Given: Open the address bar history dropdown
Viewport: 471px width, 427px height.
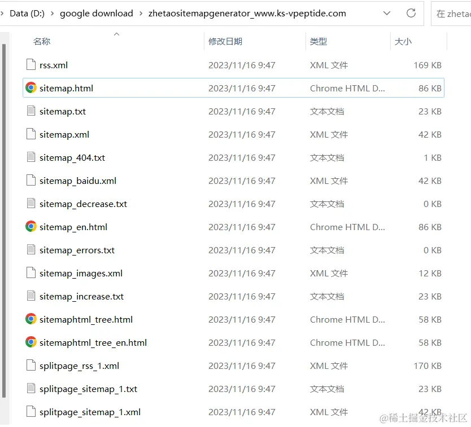Looking at the screenshot, I should pyautogui.click(x=387, y=13).
